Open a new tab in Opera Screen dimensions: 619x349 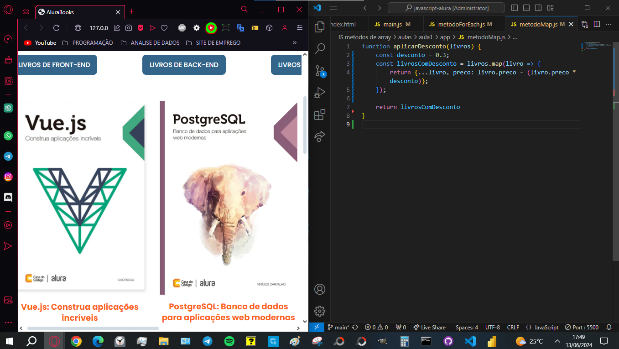132,11
